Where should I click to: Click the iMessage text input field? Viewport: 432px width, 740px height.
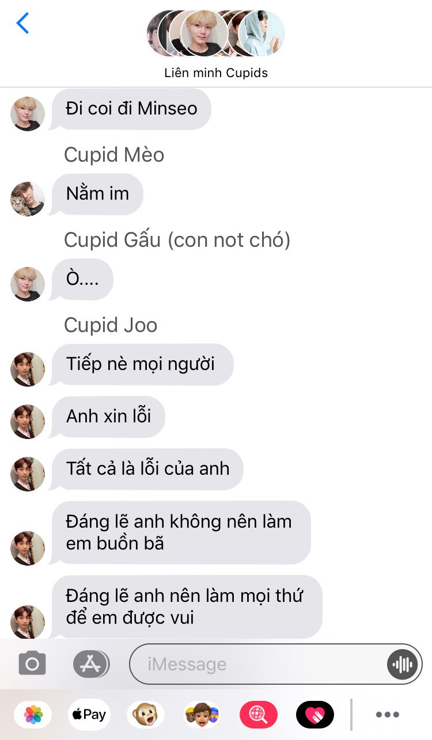[276, 664]
